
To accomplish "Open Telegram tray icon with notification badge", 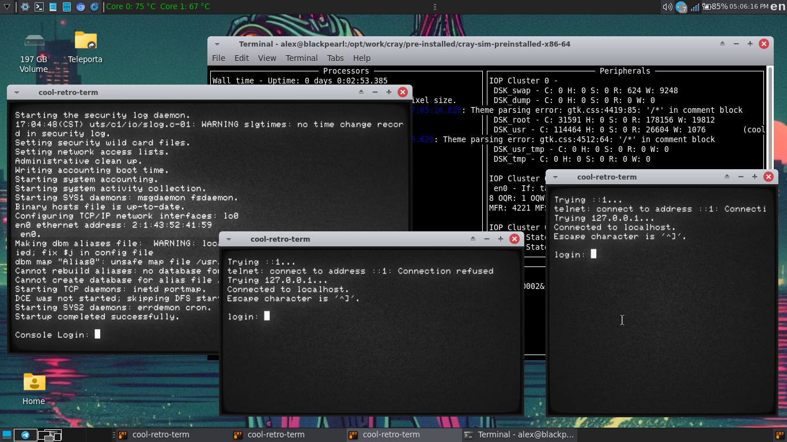I will click(682, 7).
